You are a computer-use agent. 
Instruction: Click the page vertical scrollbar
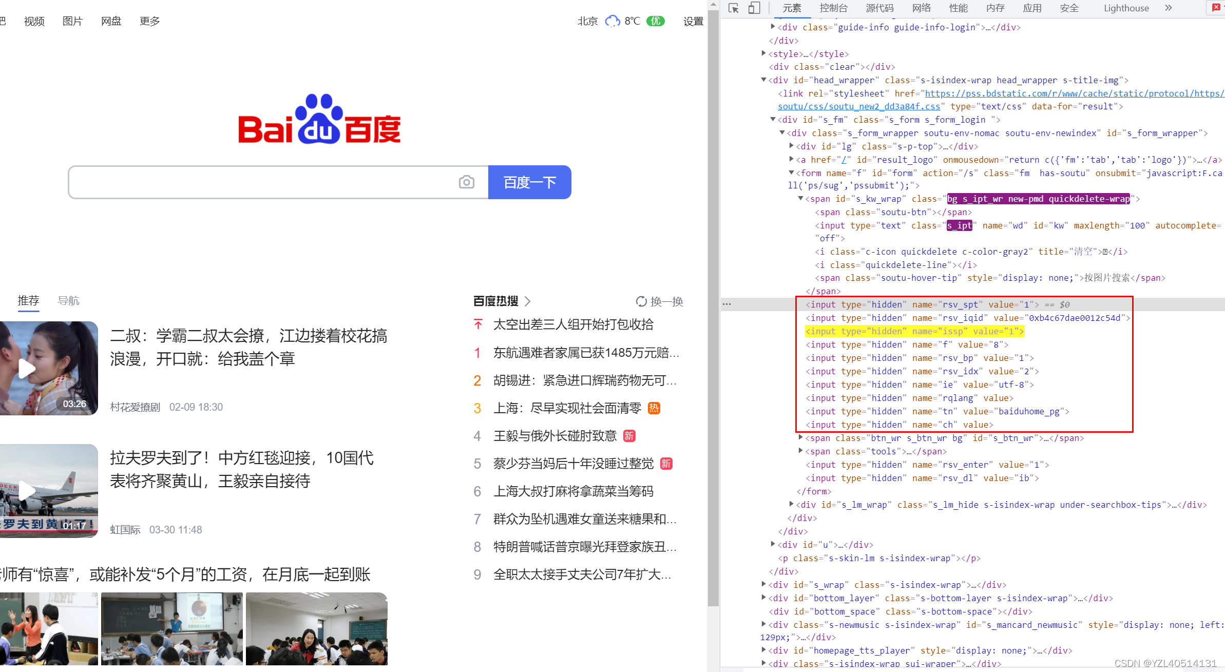tap(713, 308)
